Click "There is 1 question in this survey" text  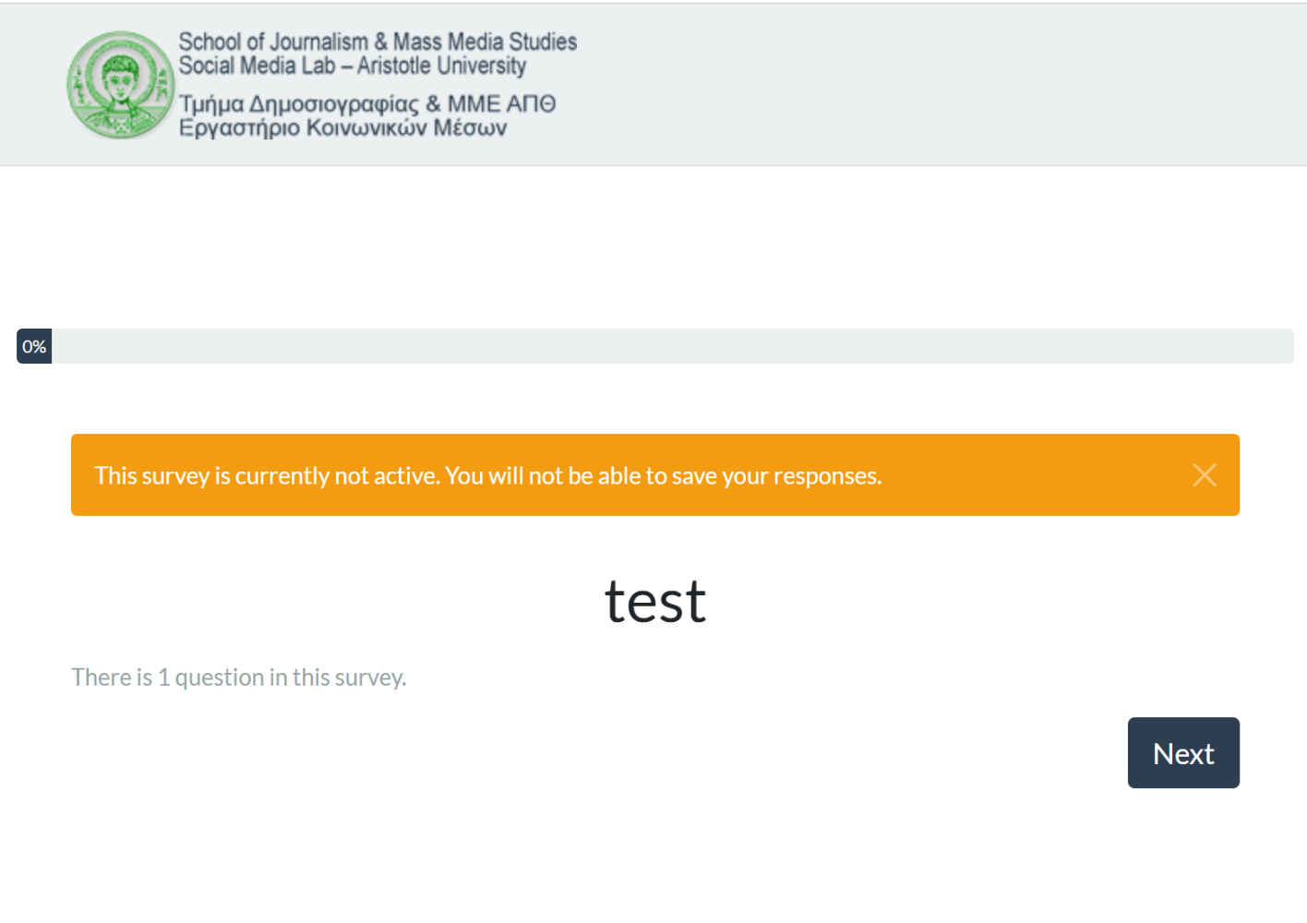point(238,677)
